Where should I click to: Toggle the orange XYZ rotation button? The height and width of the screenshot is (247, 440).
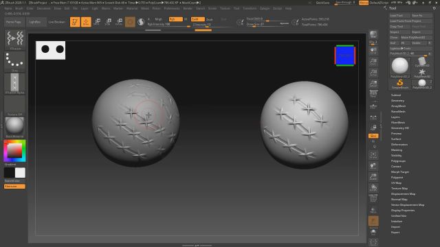[x=373, y=136]
